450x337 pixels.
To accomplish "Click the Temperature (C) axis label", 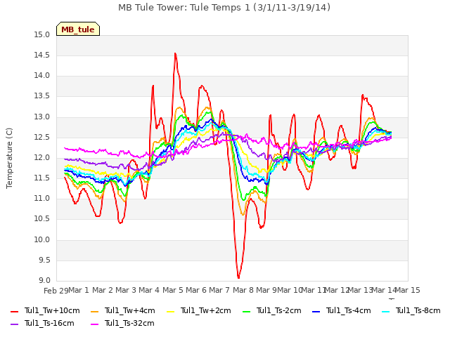I will [x=9, y=158].
